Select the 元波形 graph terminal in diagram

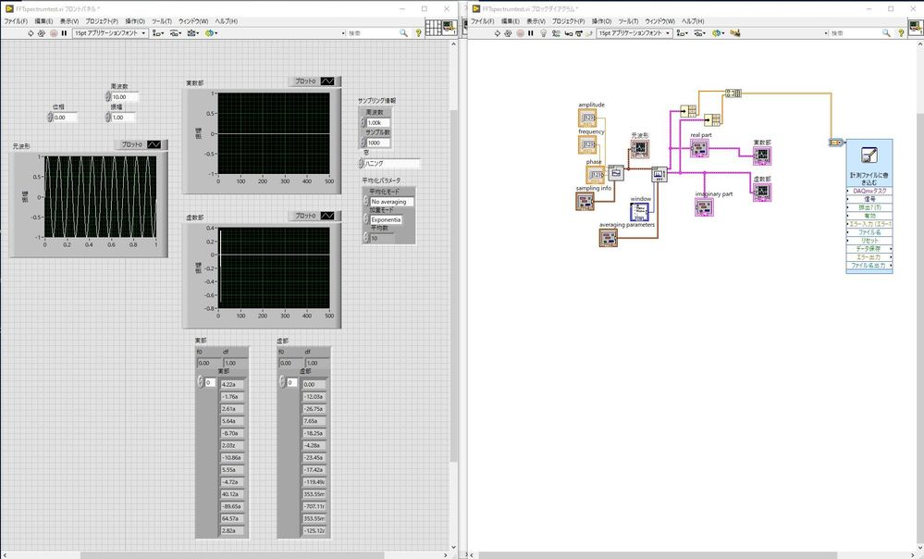click(640, 149)
